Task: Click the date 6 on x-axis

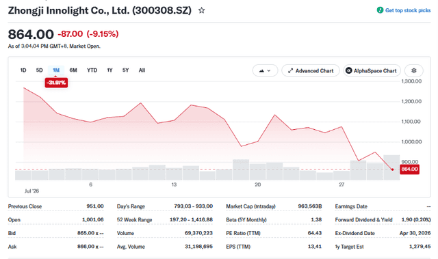Action: [90, 185]
